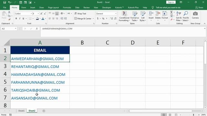207x116 pixels.
Task: Apply Percent style
Action: [103, 19]
